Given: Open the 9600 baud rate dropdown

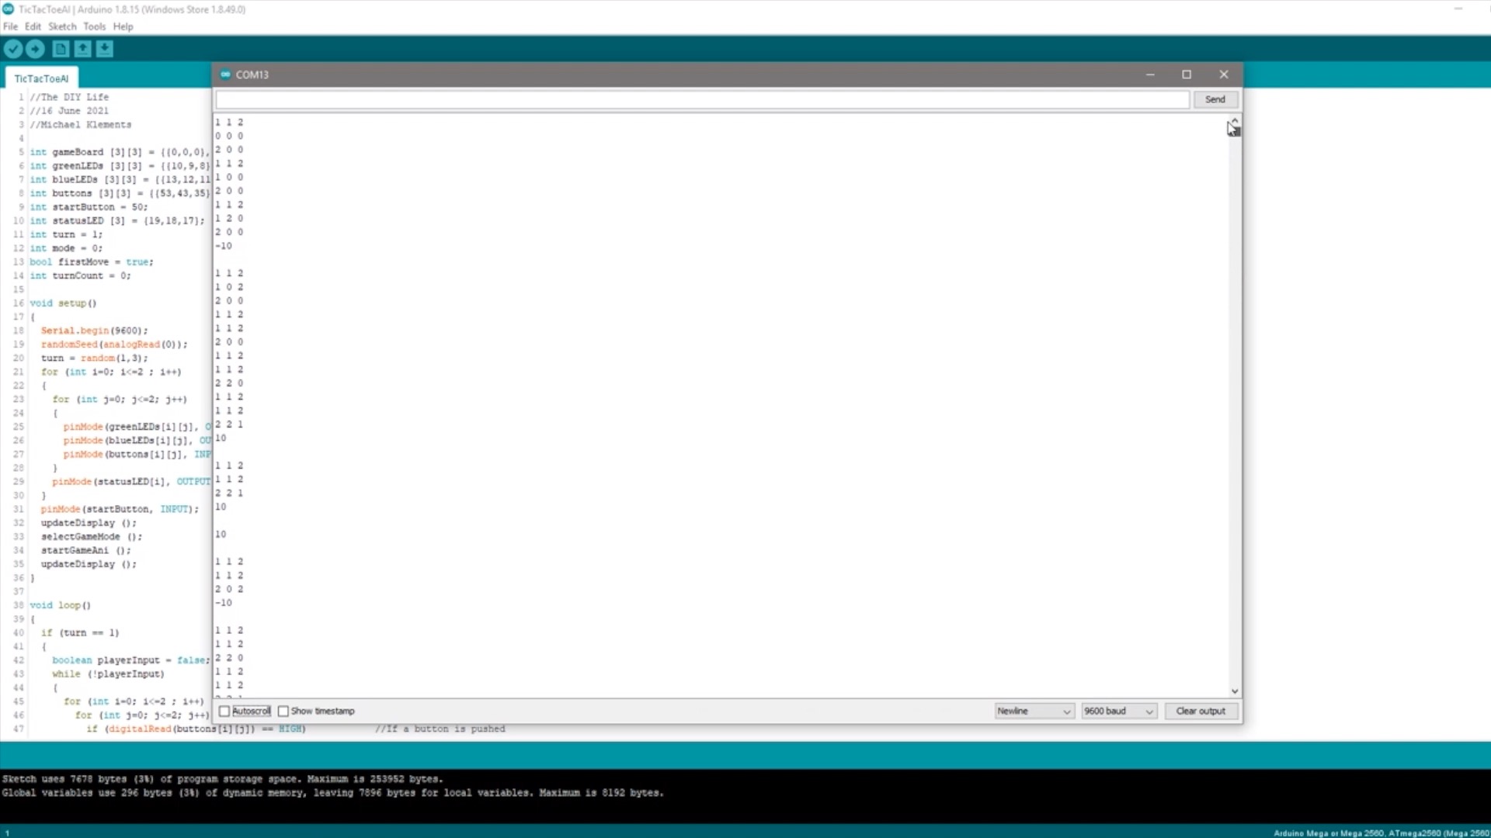Looking at the screenshot, I should 1118,711.
